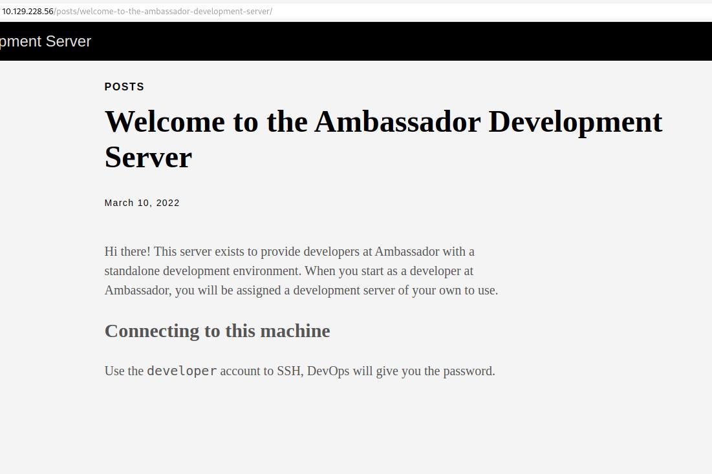Click 'Welcome' in the post title

point(165,121)
